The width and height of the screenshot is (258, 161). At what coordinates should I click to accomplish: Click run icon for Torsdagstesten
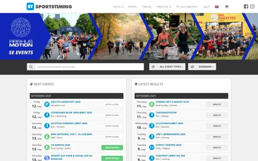coord(152,115)
